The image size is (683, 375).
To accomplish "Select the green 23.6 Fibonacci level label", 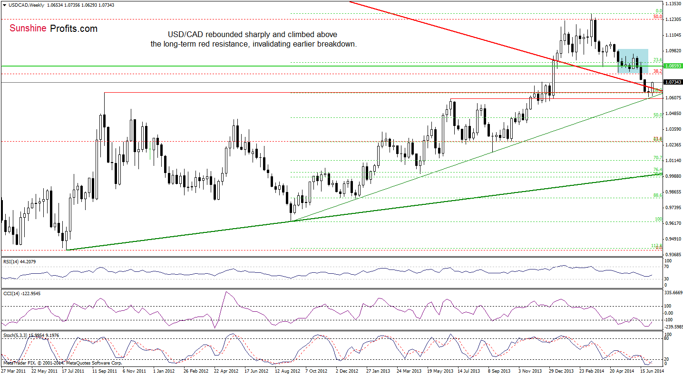I will 658,60.
